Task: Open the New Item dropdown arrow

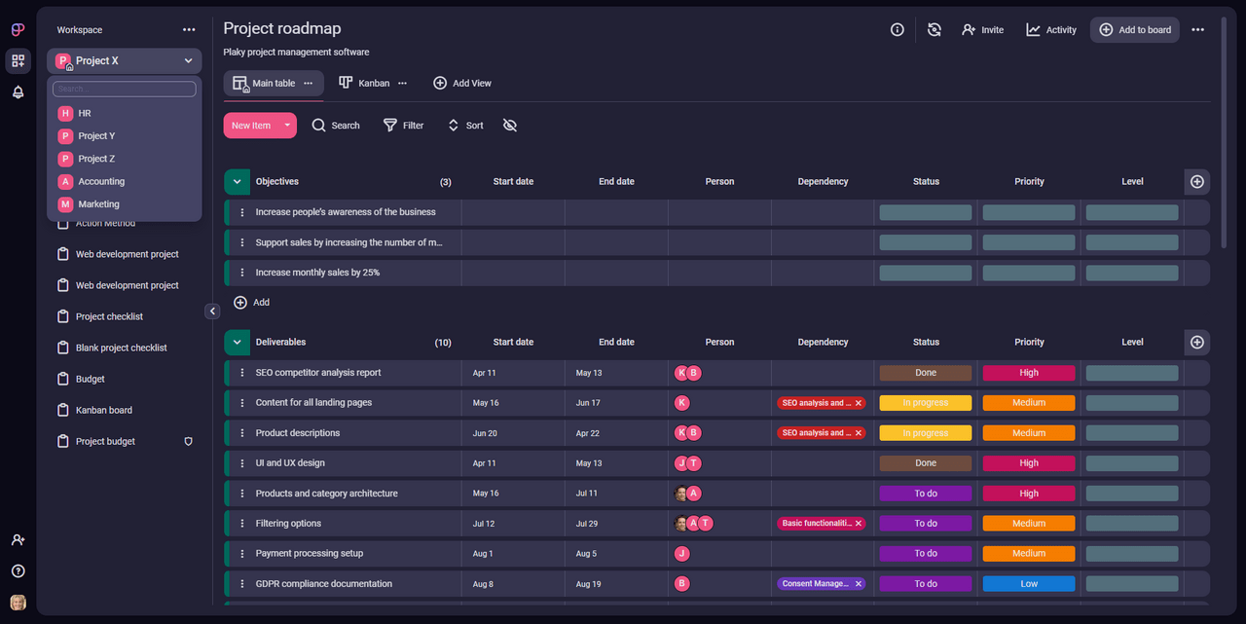Action: click(287, 126)
